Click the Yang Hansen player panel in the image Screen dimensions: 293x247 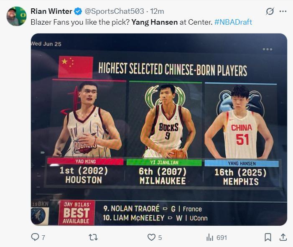[241, 134]
